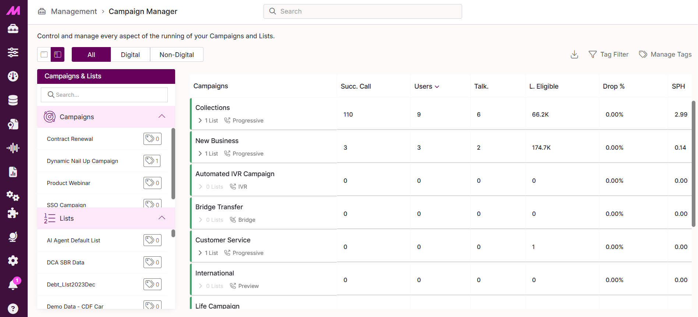Open the database icon in sidebar
This screenshot has height=317, width=698.
[13, 100]
